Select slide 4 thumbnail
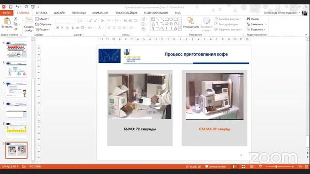 click(x=16, y=49)
